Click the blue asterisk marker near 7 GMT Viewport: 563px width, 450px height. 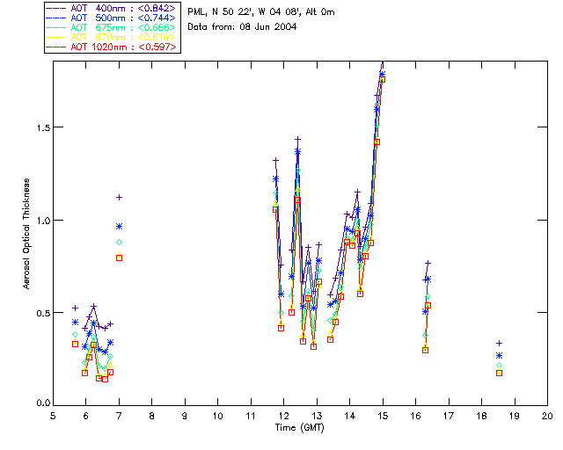click(119, 226)
